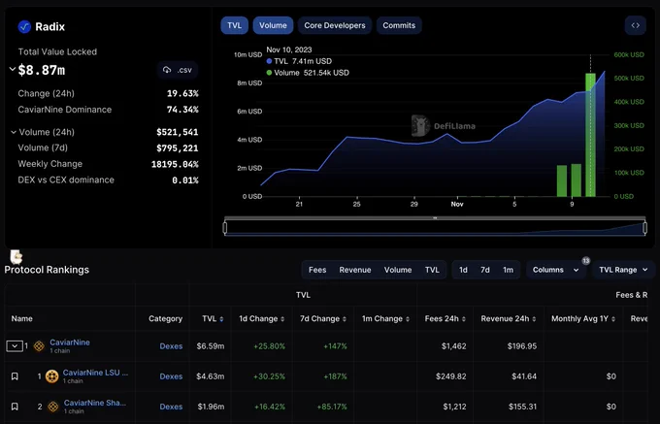Click the +30.25% 1d change cell

pyautogui.click(x=269, y=376)
